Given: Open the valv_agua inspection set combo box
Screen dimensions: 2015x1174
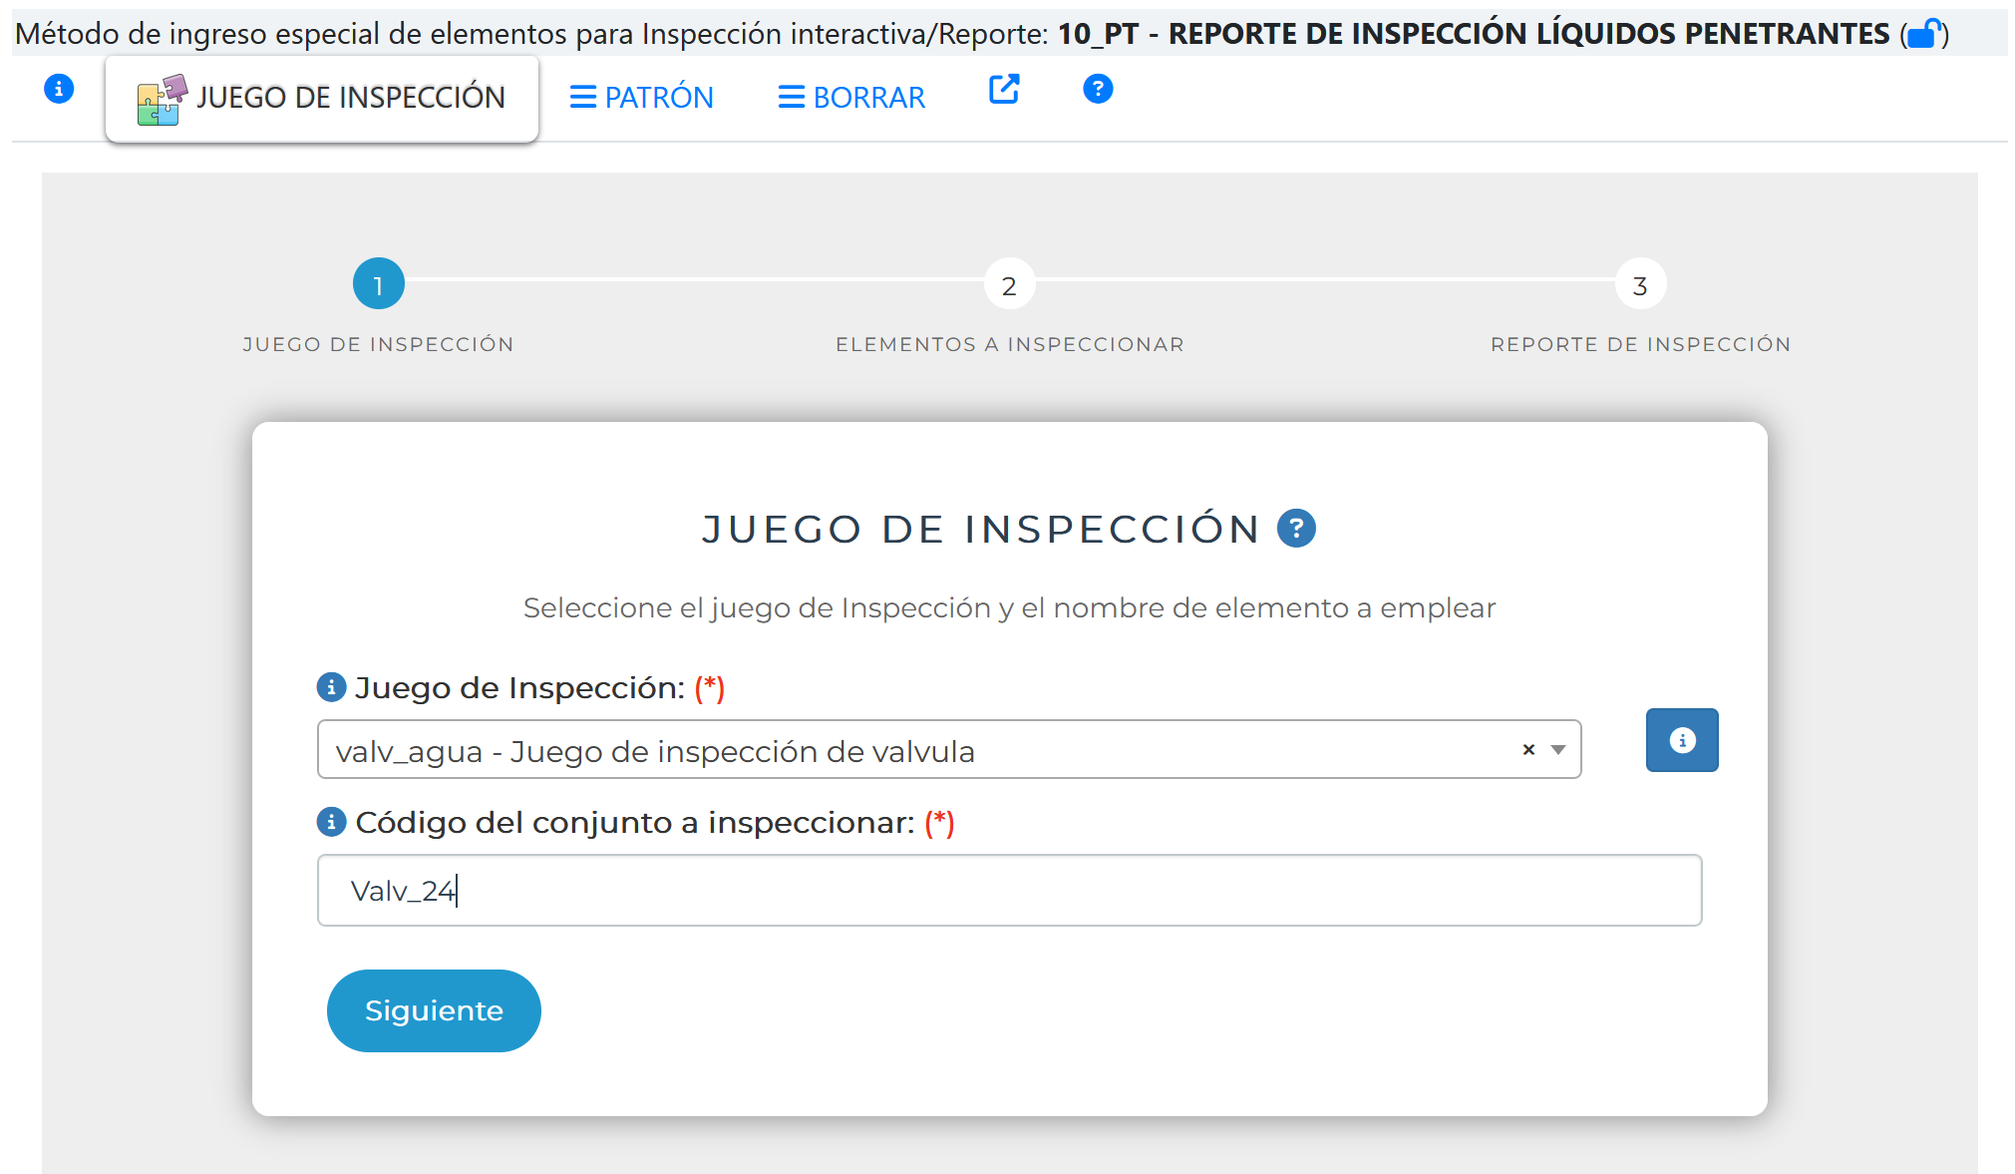Looking at the screenshot, I should click(897, 750).
